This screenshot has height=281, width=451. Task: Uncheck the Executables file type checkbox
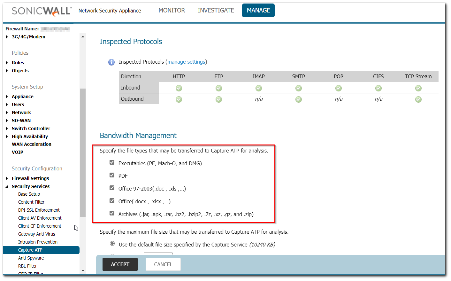(112, 162)
